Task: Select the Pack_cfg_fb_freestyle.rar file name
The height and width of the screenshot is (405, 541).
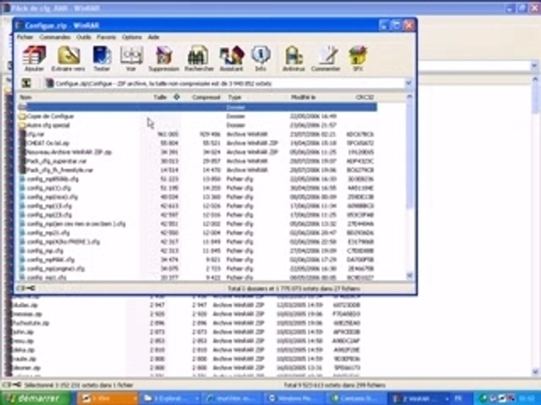Action: pos(60,170)
